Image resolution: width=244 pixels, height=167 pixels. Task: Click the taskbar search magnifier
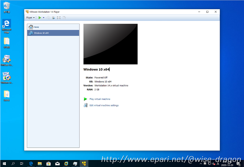13,164
